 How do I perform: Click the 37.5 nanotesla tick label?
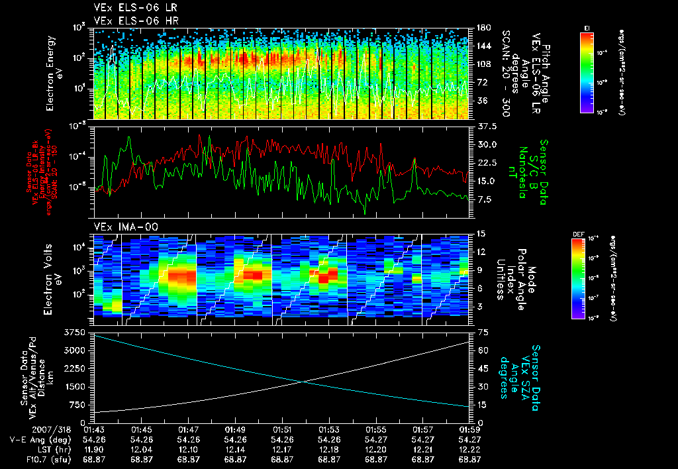487,127
